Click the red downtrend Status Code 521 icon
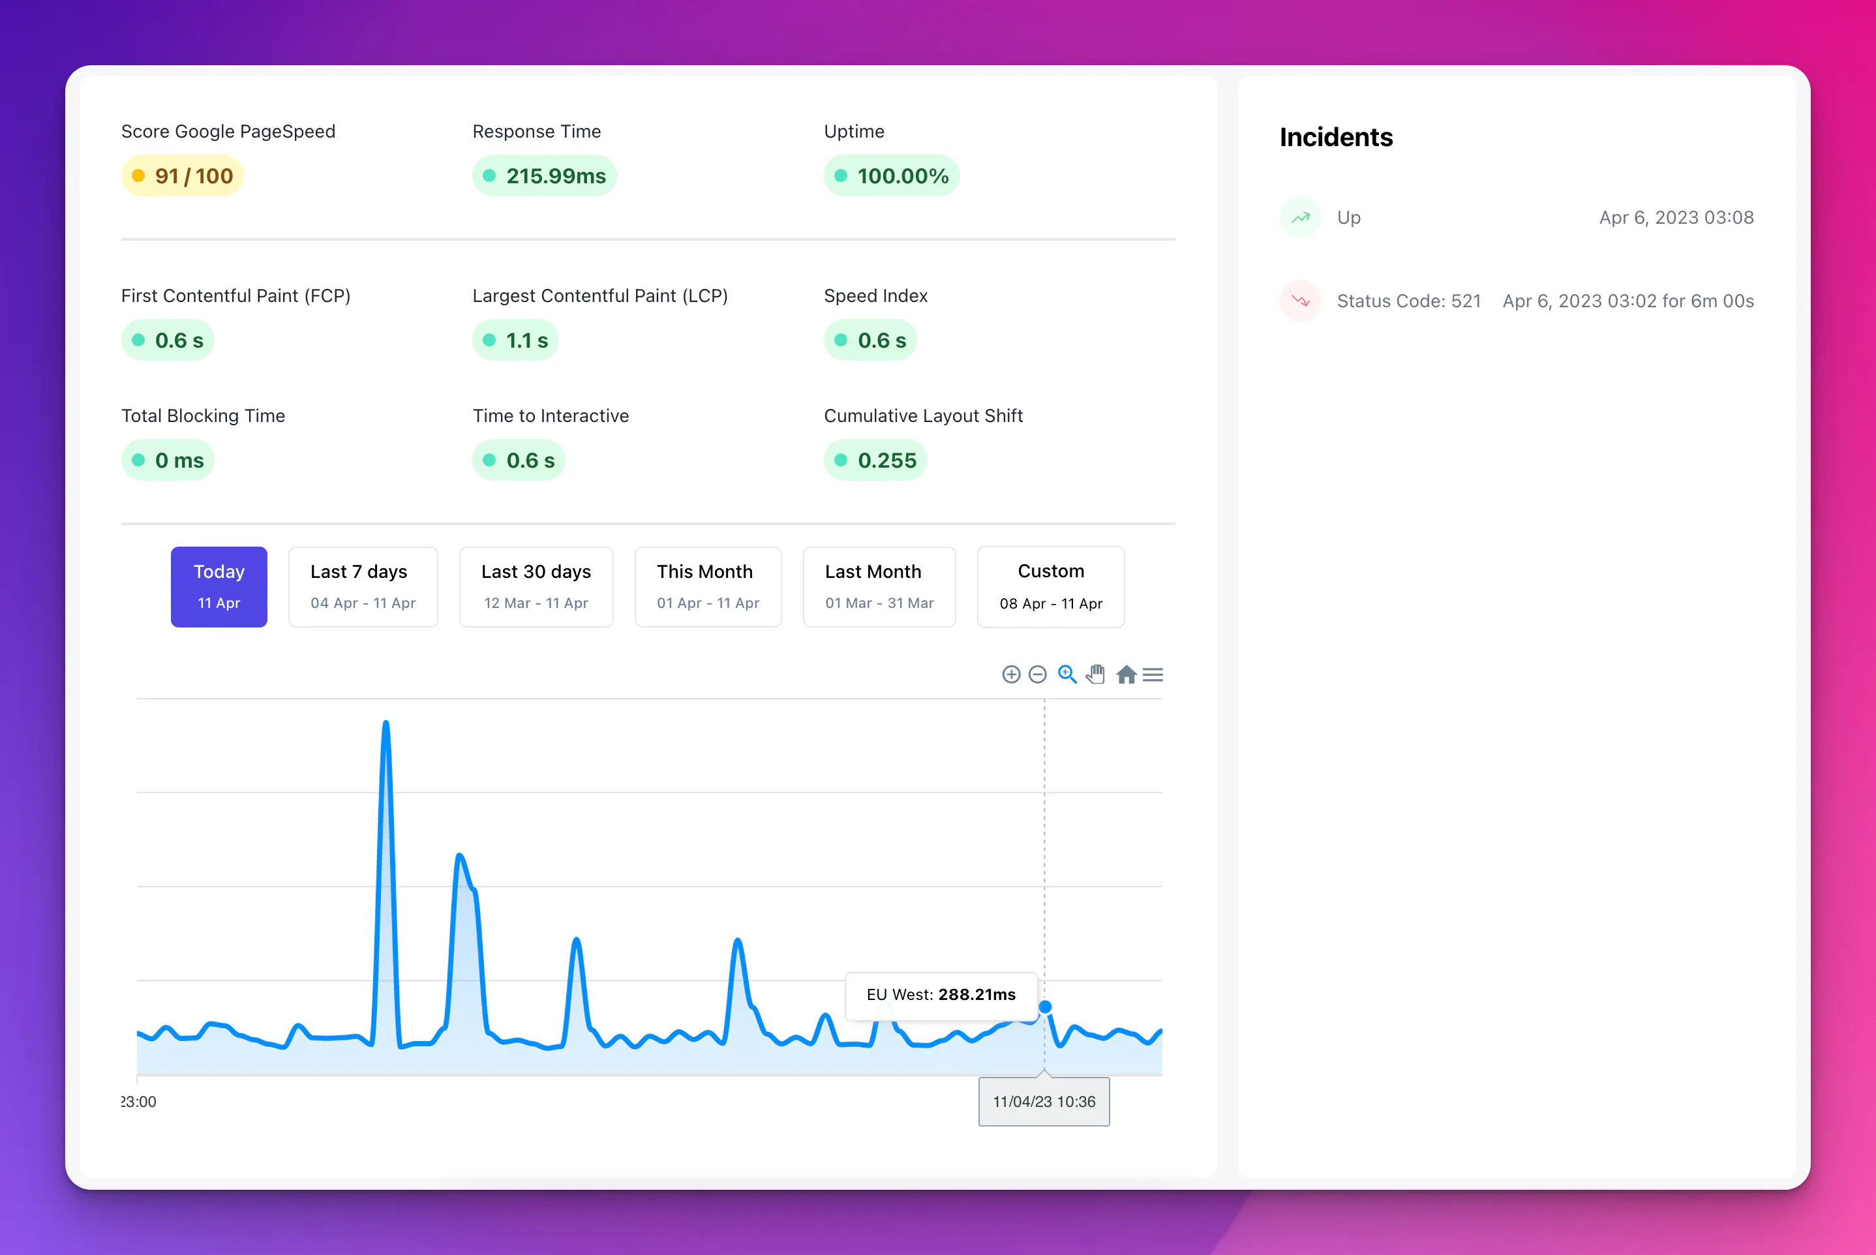Image resolution: width=1876 pixels, height=1255 pixels. pos(1301,301)
